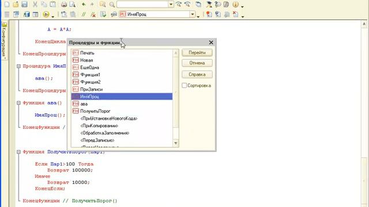The height and width of the screenshot is (207, 369).
Task: Open help with question mark icon
Action: (x=218, y=4)
